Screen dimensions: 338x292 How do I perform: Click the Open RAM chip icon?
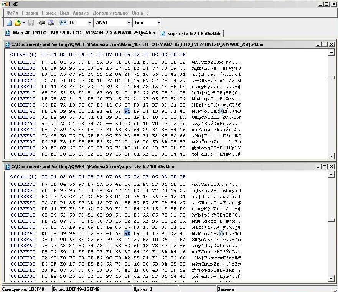click(x=41, y=23)
